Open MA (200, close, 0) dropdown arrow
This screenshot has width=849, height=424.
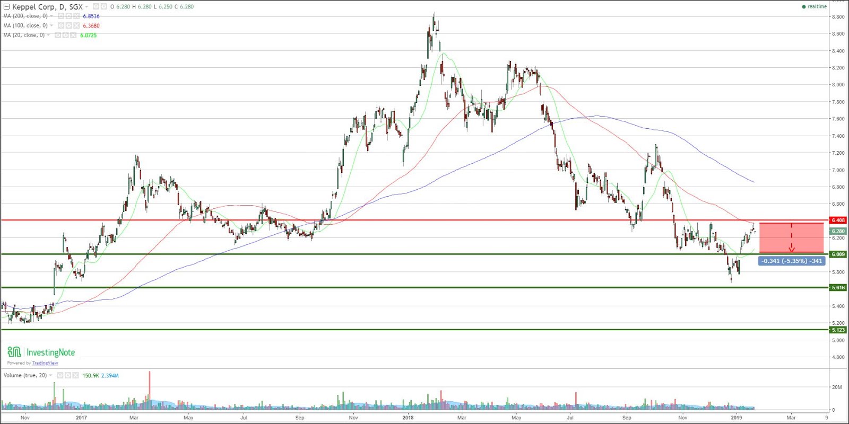pyautogui.click(x=51, y=16)
